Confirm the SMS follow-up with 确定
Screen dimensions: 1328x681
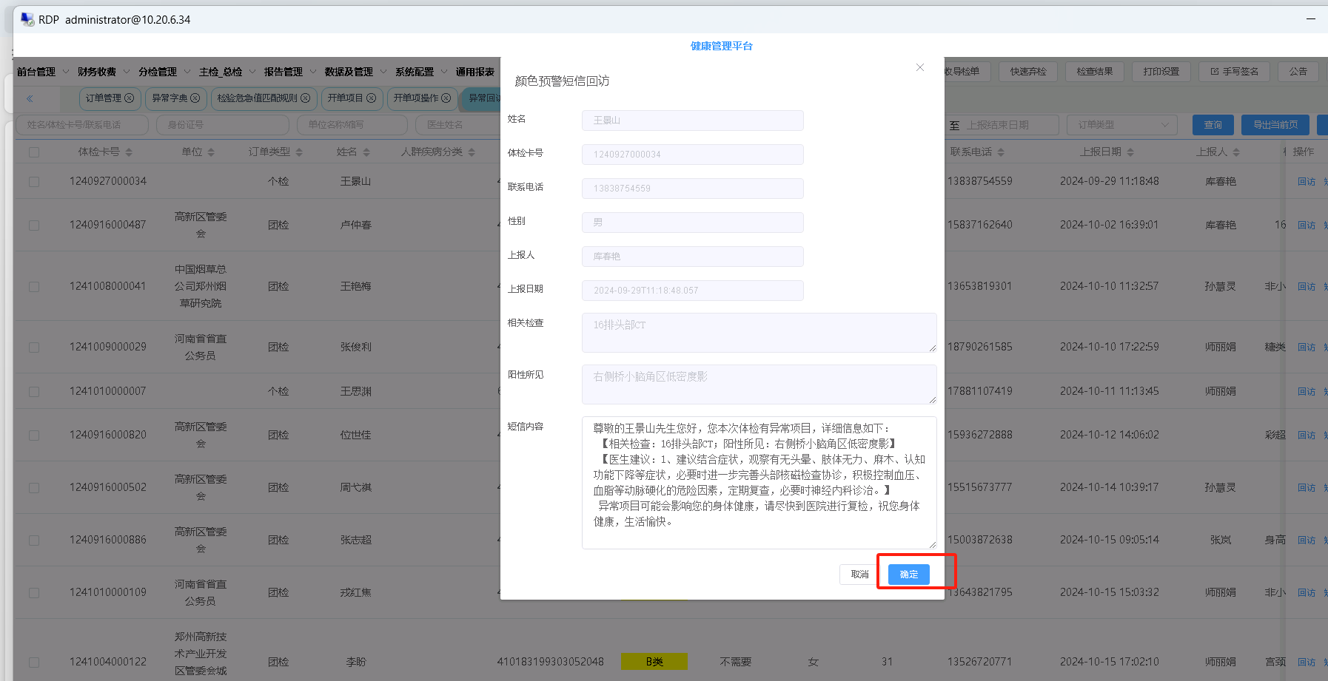point(909,575)
